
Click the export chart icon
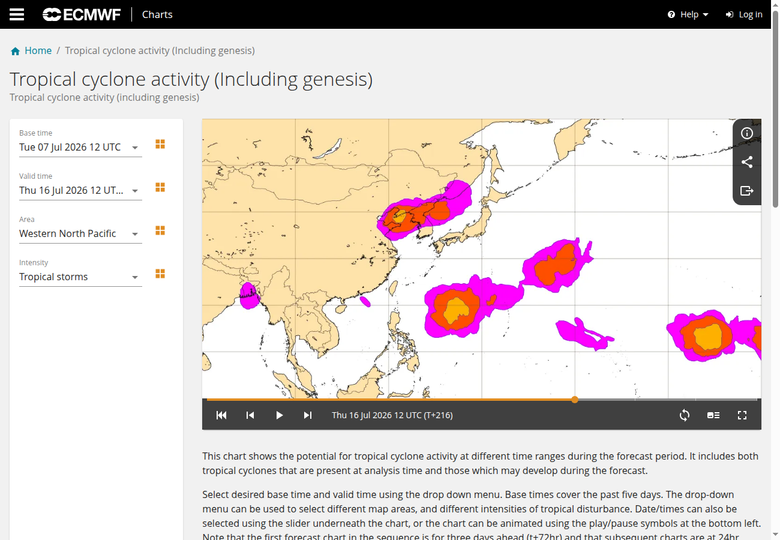tap(747, 191)
